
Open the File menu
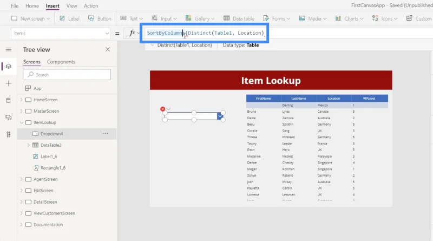click(15, 6)
